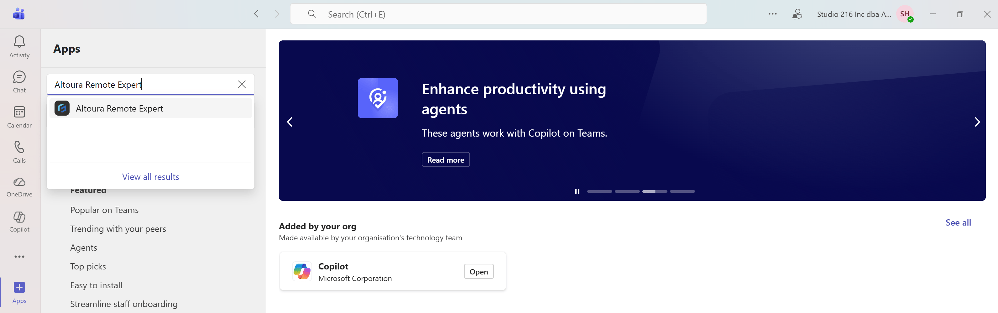Open the SH profile avatar
Viewport: 998px width, 313px height.
click(905, 14)
